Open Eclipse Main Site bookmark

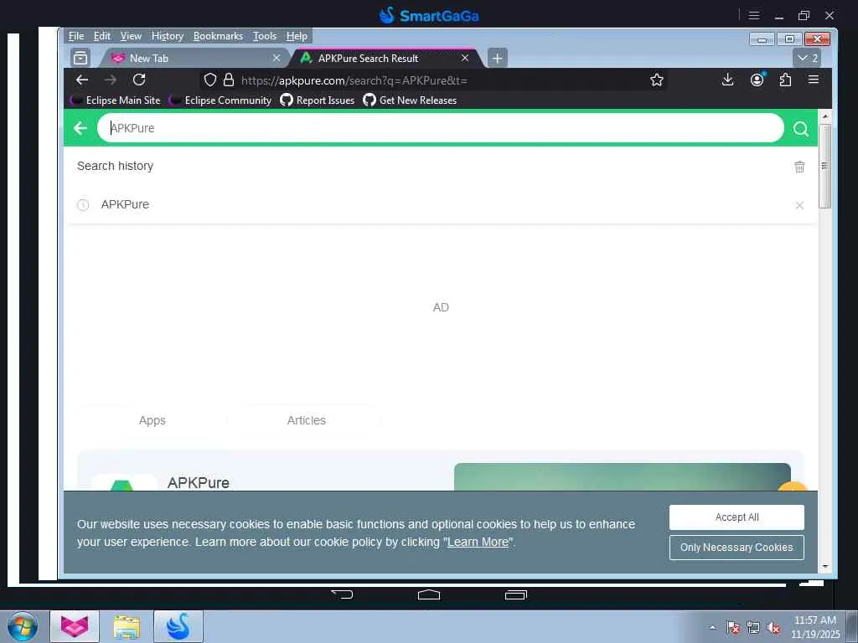[x=116, y=100]
